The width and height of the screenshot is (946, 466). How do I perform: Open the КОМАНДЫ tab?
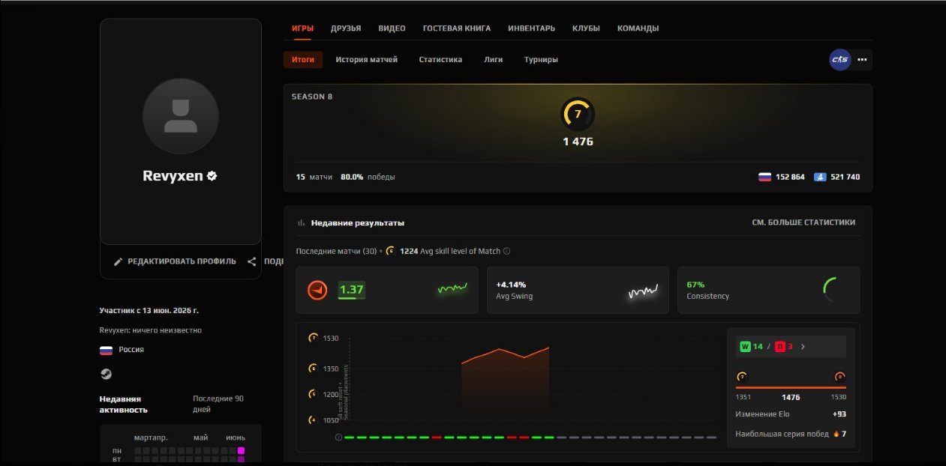click(638, 28)
